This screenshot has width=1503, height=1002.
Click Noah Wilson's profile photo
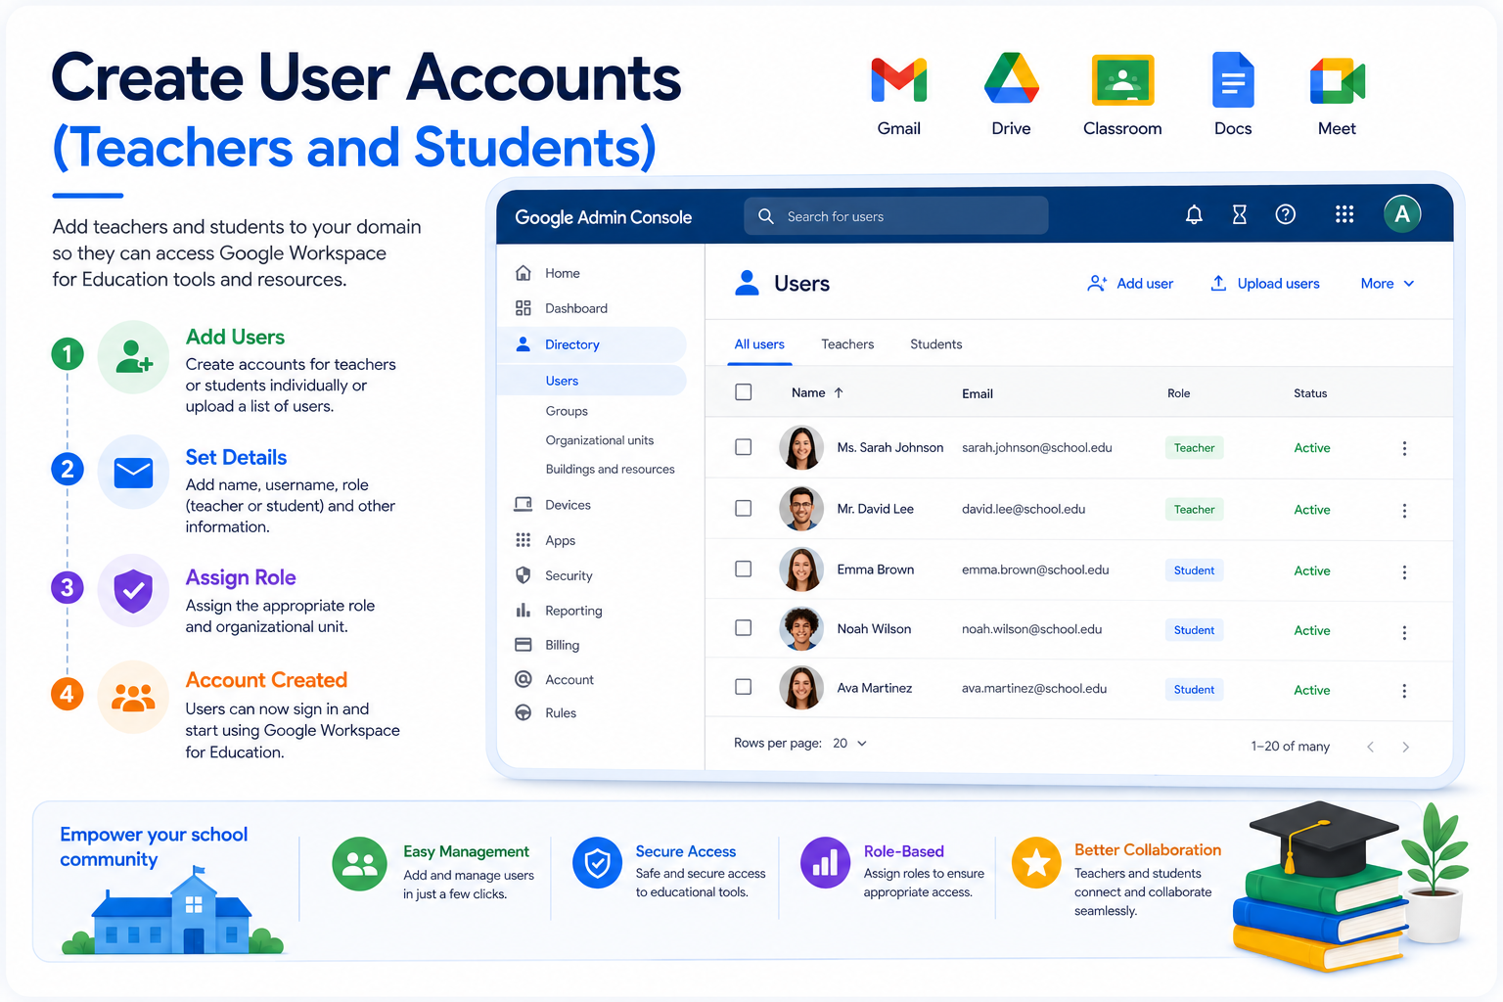pyautogui.click(x=801, y=629)
